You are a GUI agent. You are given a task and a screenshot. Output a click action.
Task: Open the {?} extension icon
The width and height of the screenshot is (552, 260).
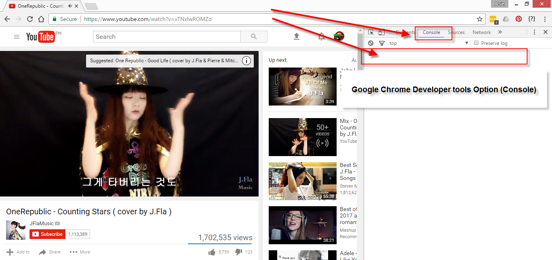coord(532,19)
